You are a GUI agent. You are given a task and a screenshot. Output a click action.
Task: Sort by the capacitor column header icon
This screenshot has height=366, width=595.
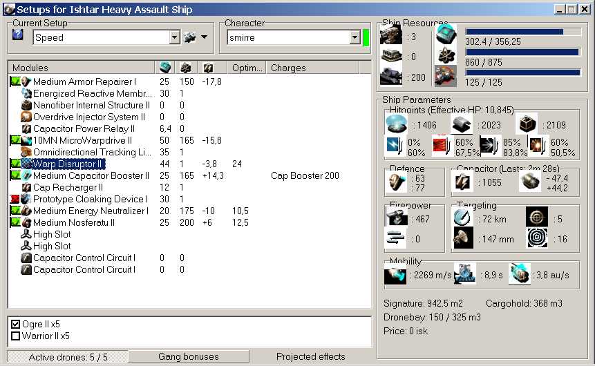(208, 68)
